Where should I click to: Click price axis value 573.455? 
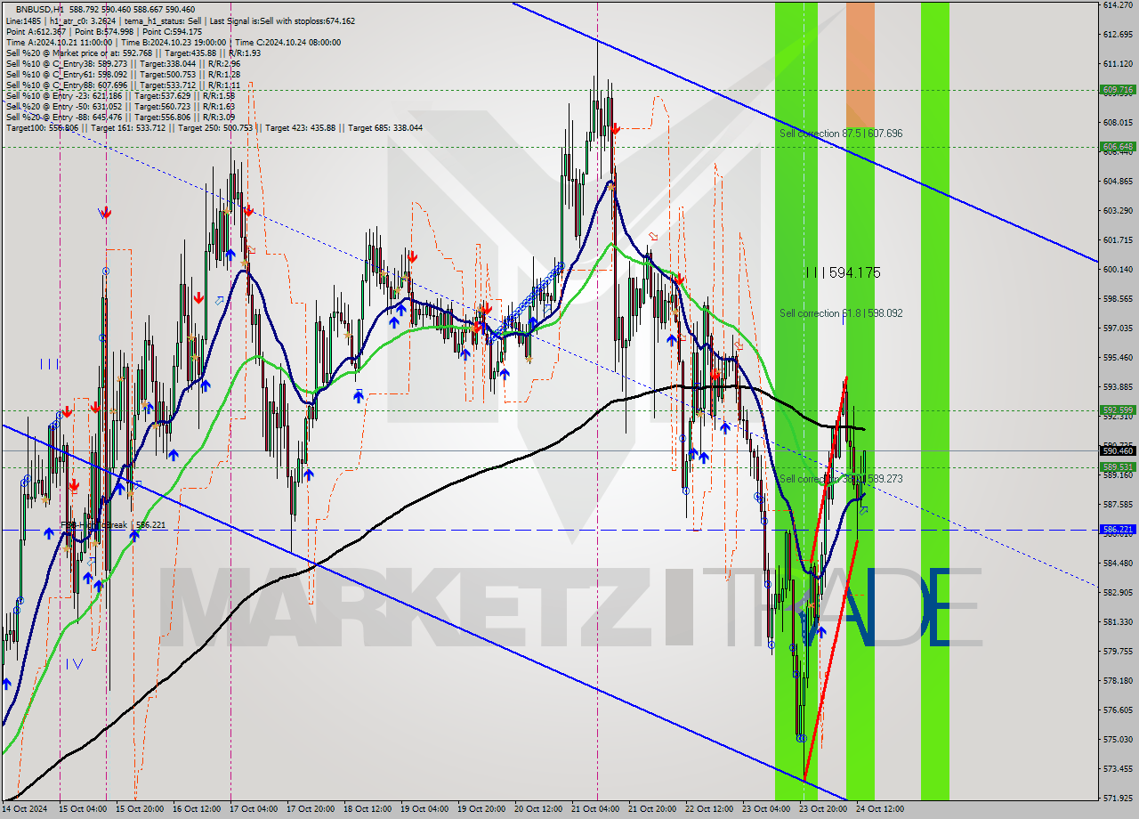click(1118, 768)
